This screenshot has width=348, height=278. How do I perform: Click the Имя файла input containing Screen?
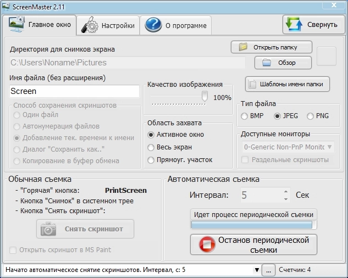74,91
